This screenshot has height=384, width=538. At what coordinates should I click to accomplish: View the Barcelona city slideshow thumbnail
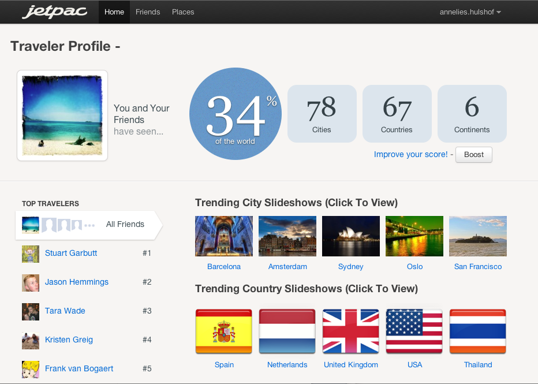[224, 236]
